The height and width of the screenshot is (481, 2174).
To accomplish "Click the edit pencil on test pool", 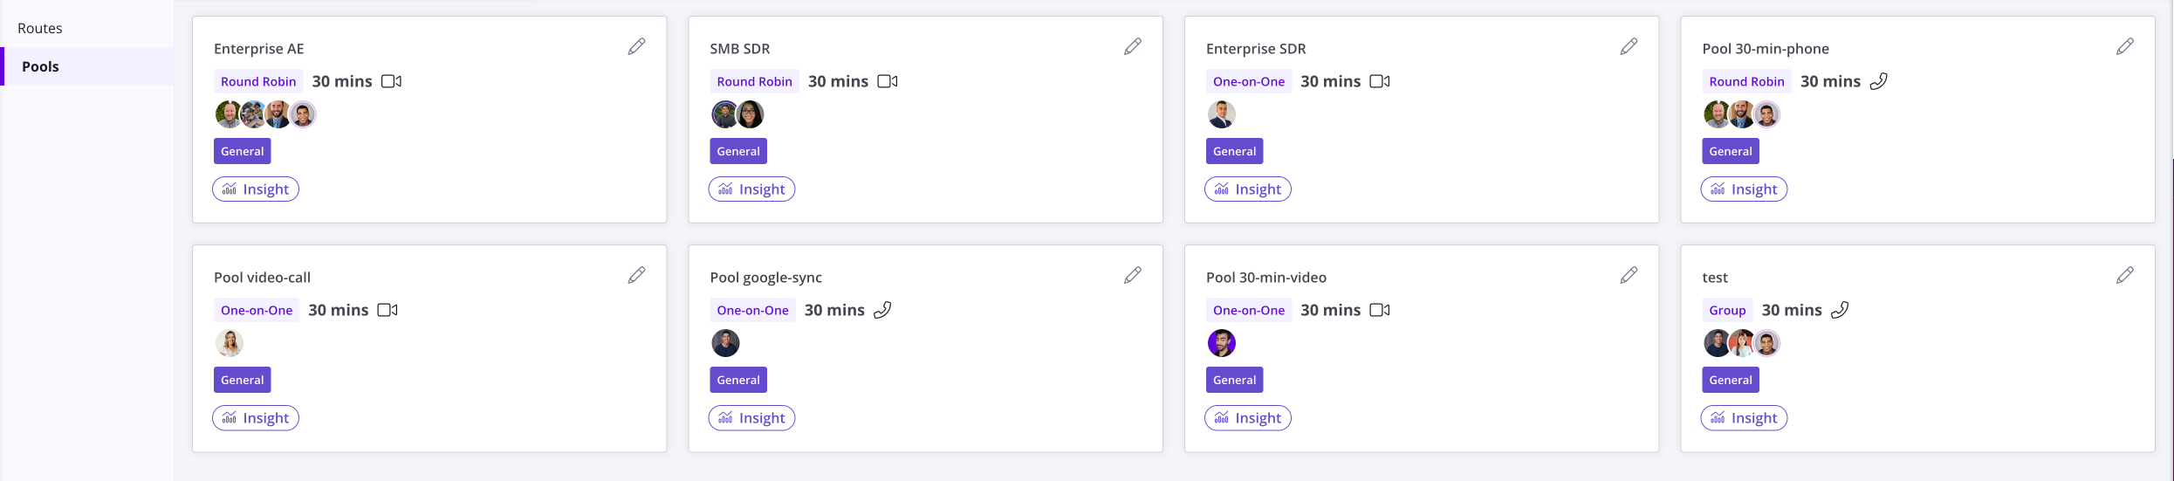I will 2124,275.
